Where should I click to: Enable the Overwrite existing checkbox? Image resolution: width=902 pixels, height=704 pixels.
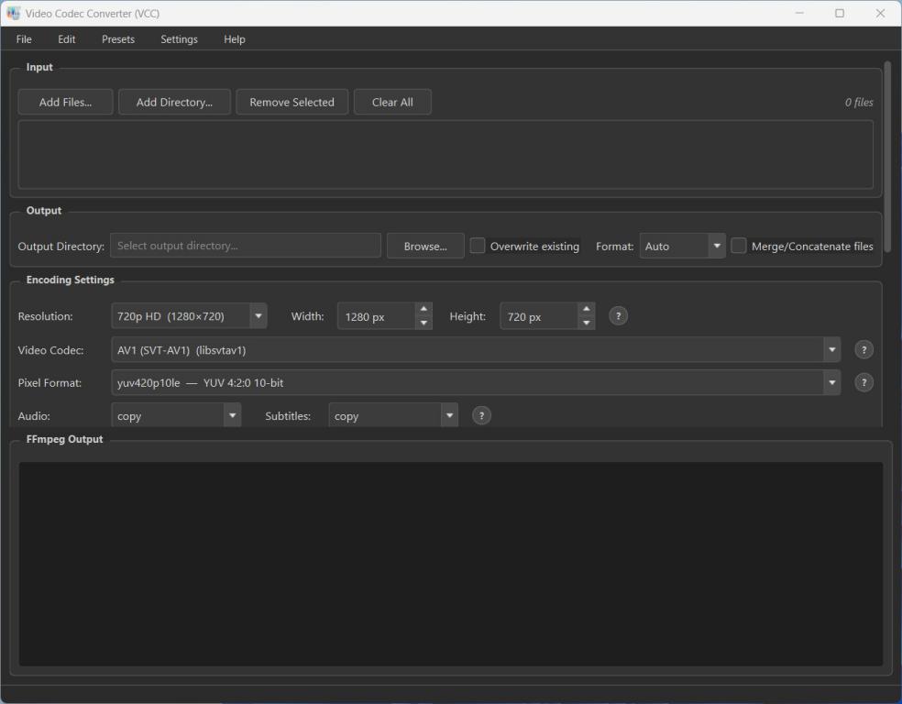click(x=478, y=246)
